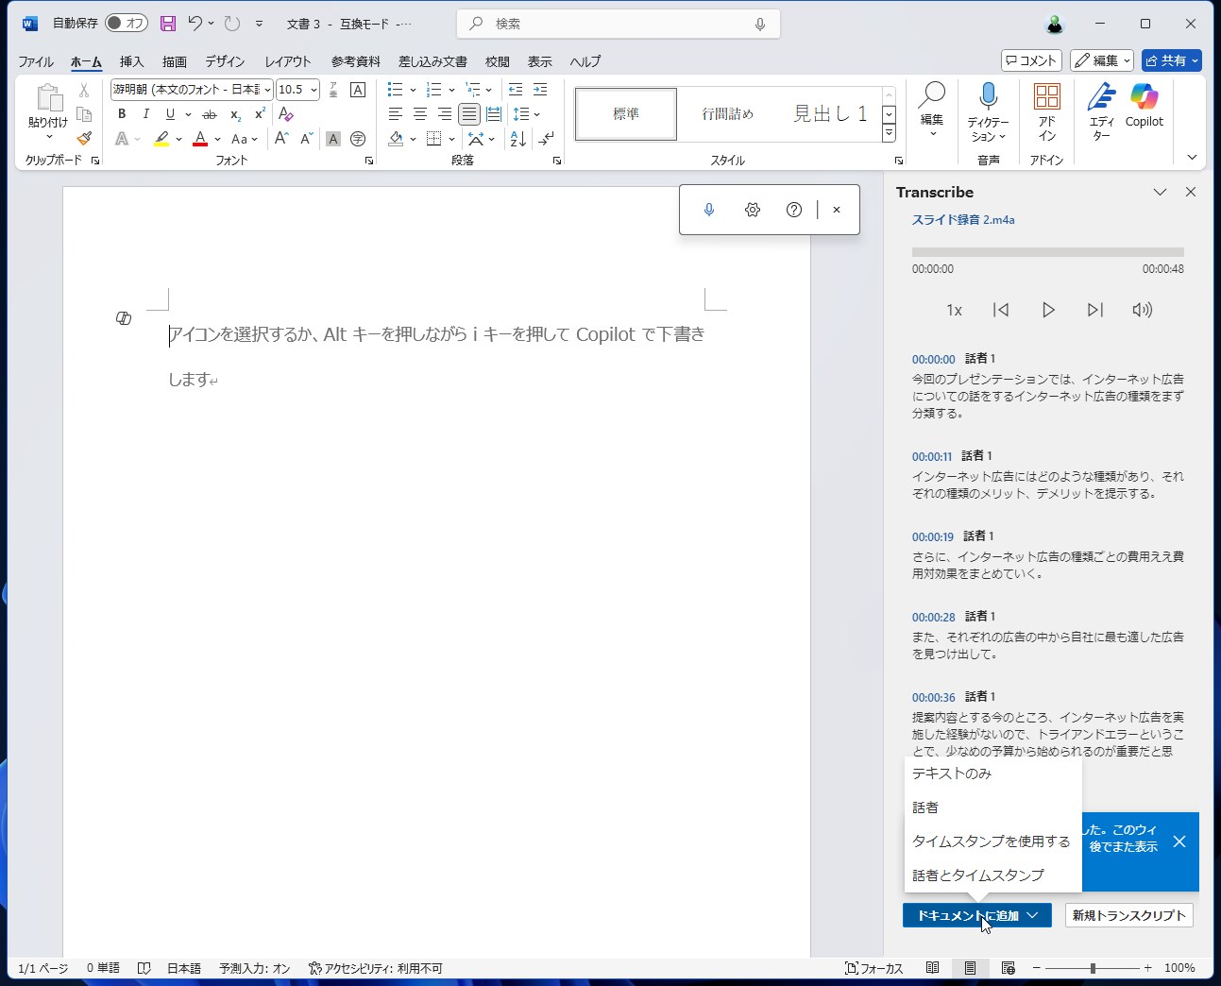Screen dimensions: 1221x986
Task: Increase paragraph indent
Action: [540, 90]
